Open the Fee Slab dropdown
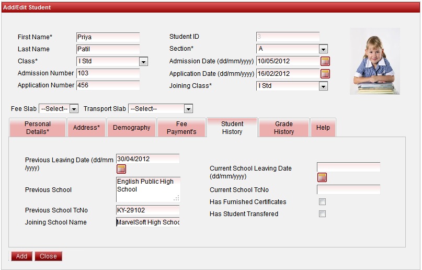 tap(74, 109)
